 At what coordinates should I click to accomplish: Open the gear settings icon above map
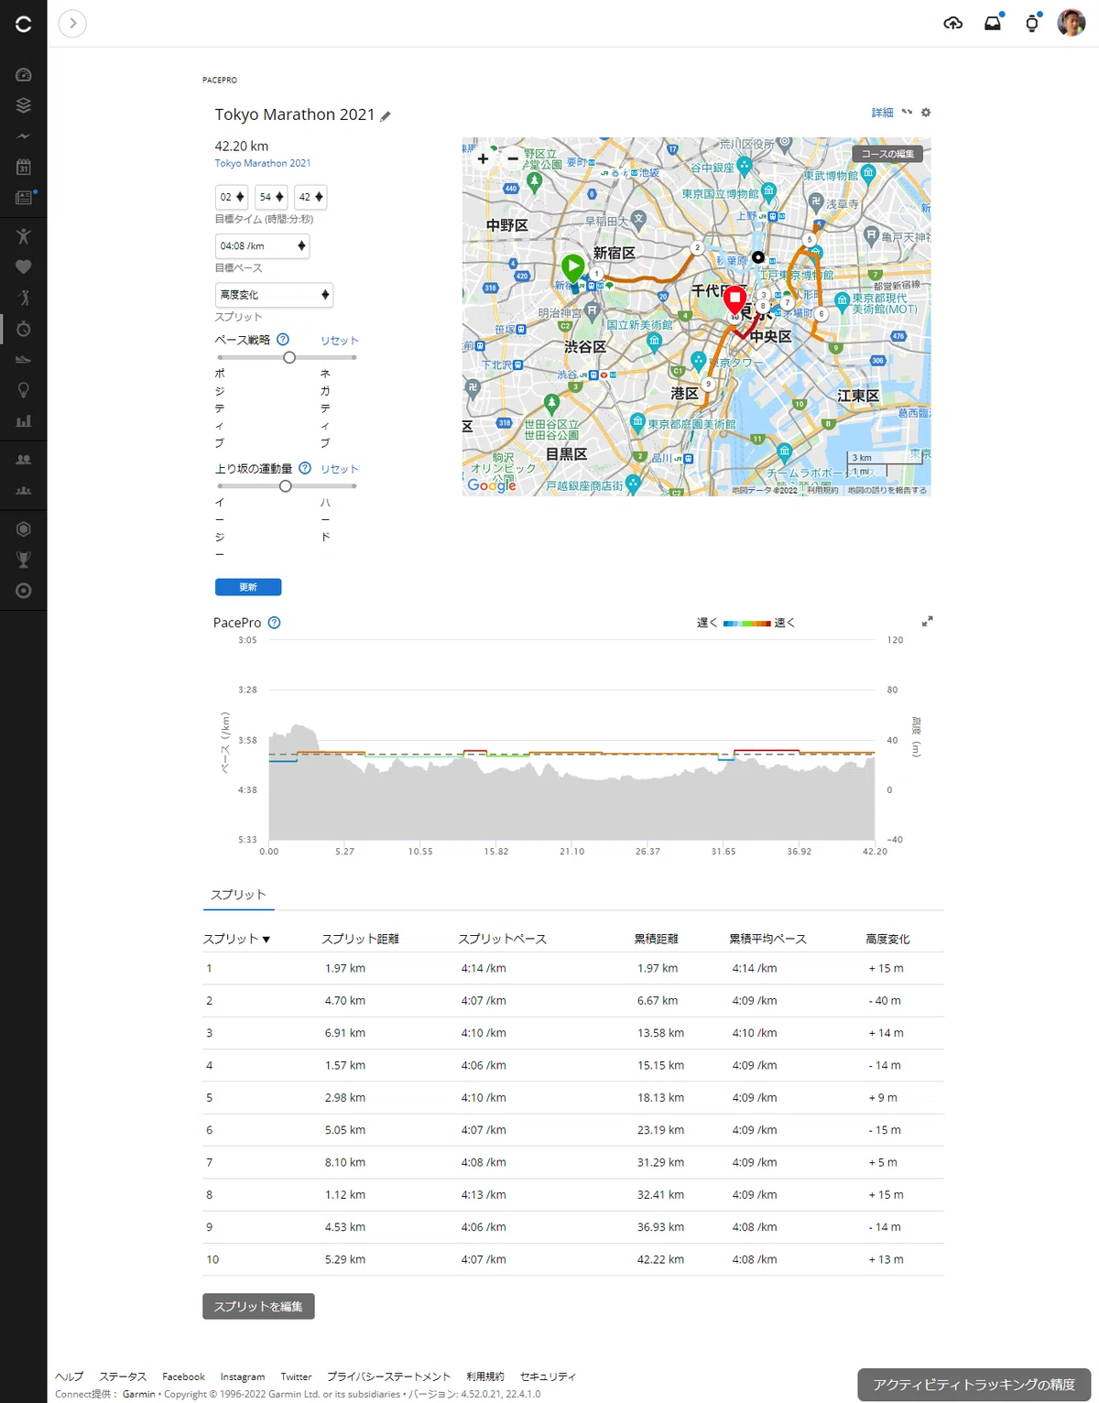point(925,113)
